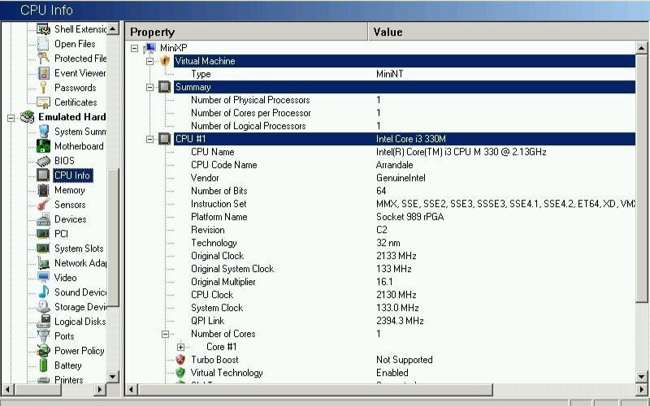650x406 pixels.
Task: Click the Storage Devices icon
Action: 43,307
